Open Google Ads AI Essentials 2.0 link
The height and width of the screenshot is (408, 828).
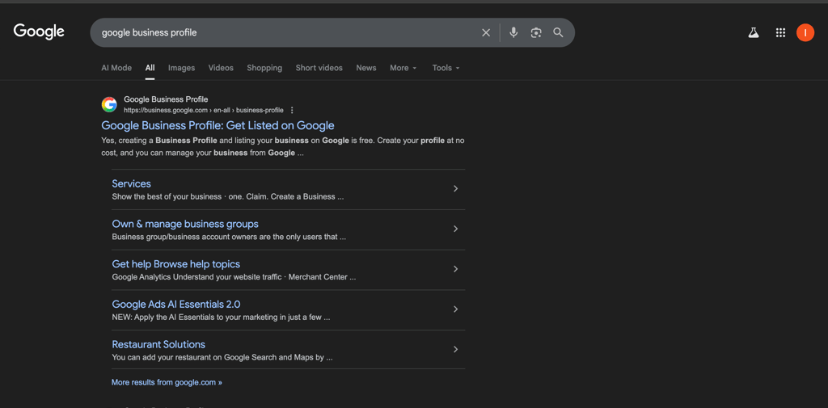point(176,305)
